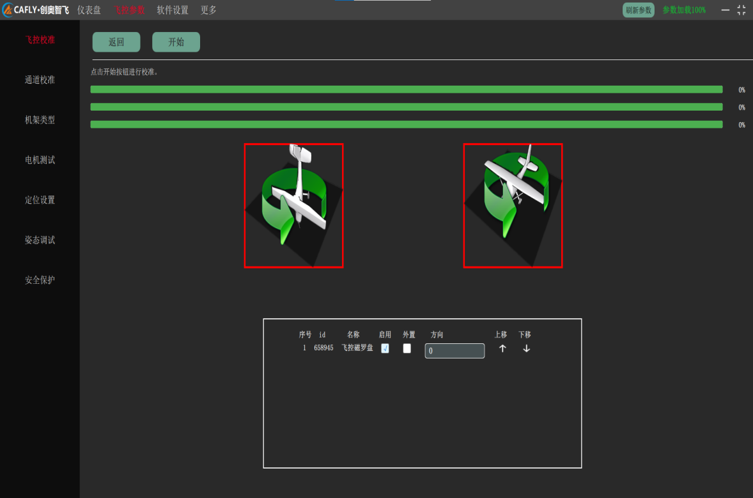
Task: Open the 更多 menu
Action: click(x=208, y=10)
